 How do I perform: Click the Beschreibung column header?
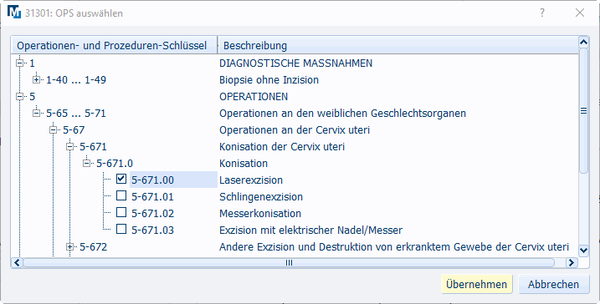coord(398,45)
